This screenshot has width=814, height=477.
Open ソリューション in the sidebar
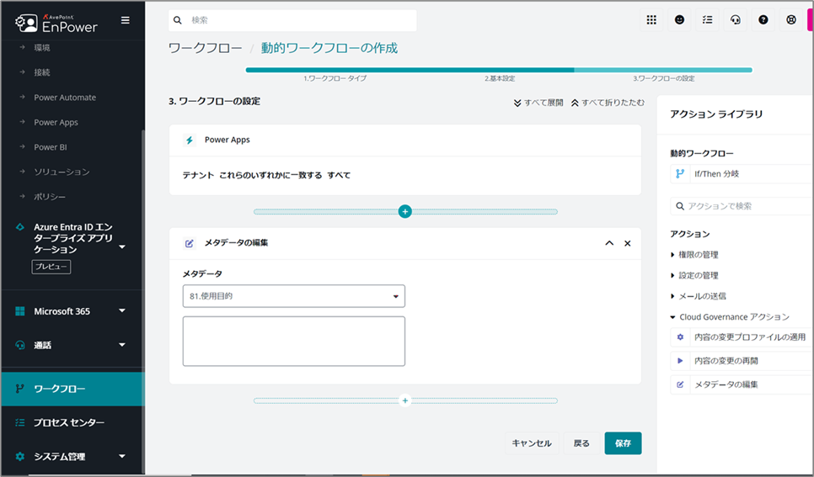coord(62,172)
